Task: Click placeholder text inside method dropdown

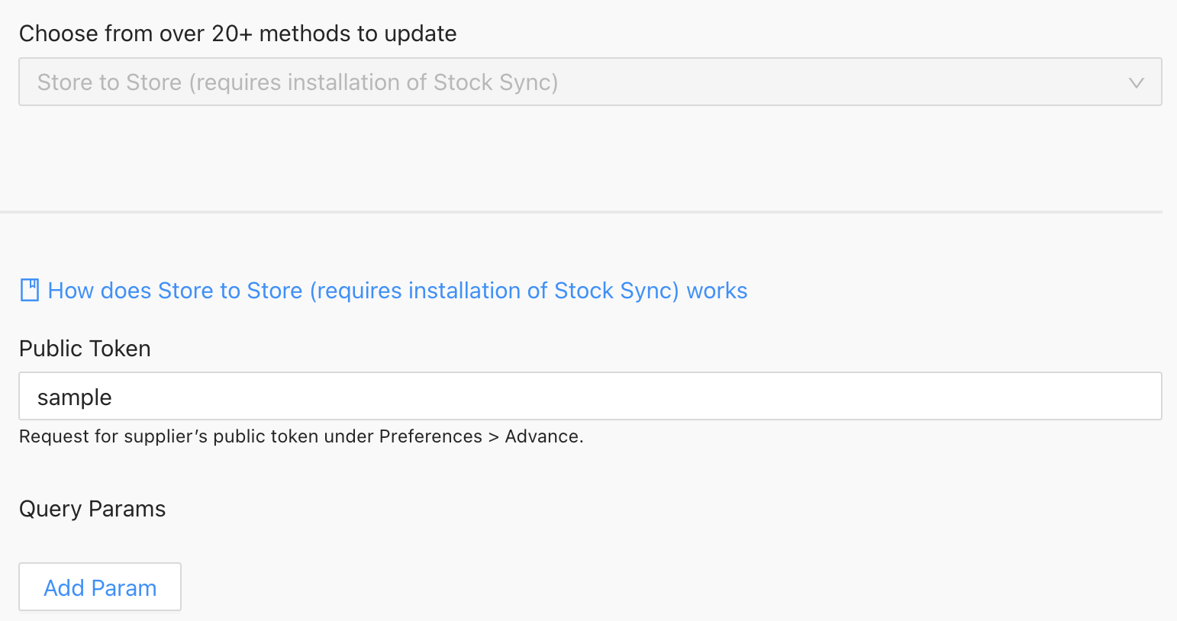Action: tap(298, 82)
